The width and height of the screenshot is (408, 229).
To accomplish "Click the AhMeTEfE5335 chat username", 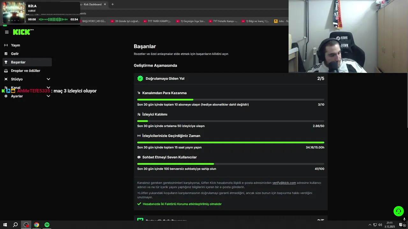I will [33, 91].
